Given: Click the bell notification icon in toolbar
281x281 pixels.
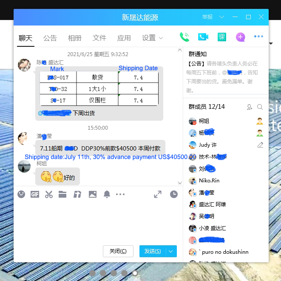Looking at the screenshot, I should 107,194.
